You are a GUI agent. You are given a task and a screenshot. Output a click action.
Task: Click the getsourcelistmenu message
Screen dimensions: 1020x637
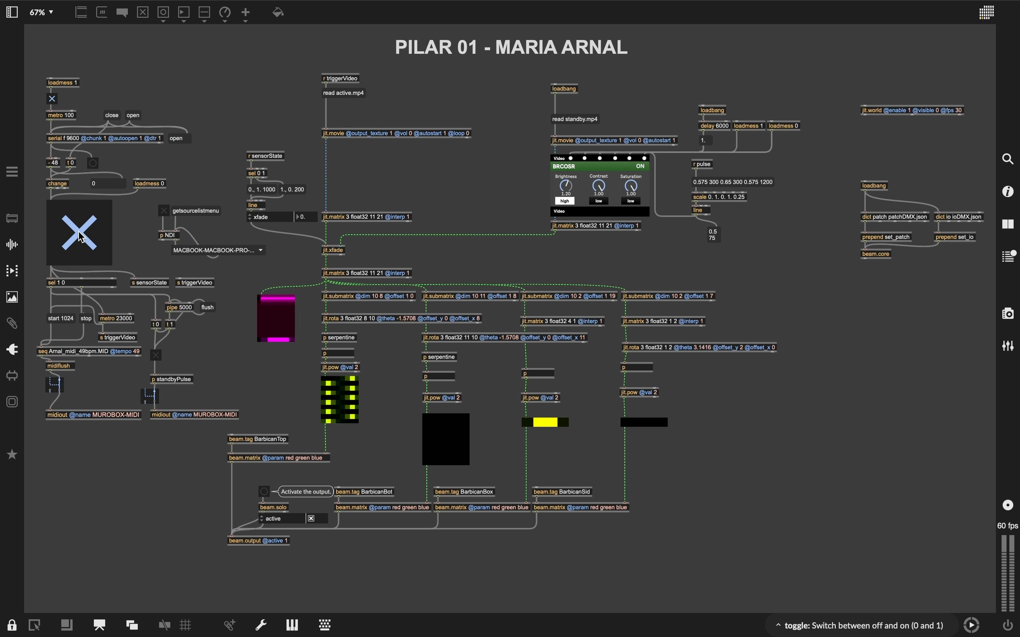click(195, 211)
